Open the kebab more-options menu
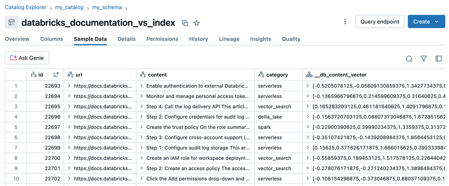 click(345, 22)
